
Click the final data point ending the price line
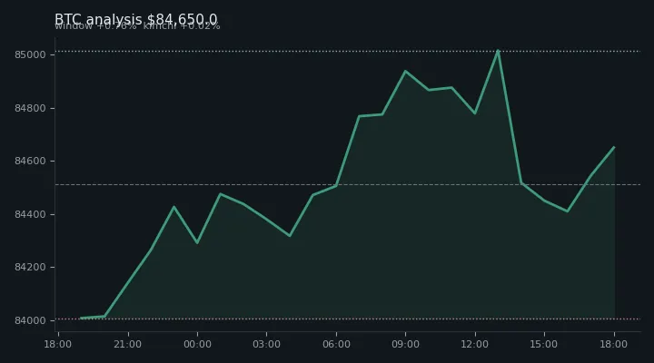point(614,147)
